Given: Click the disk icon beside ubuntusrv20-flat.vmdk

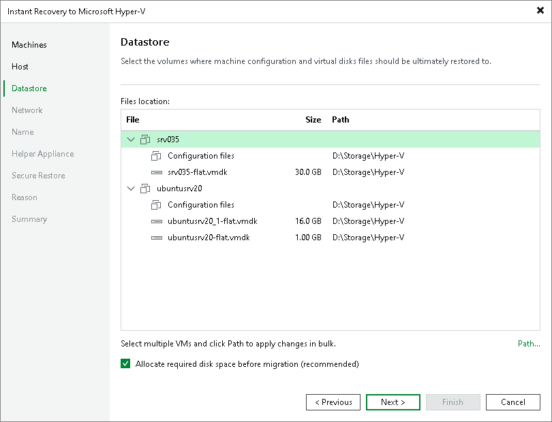Looking at the screenshot, I should point(157,237).
